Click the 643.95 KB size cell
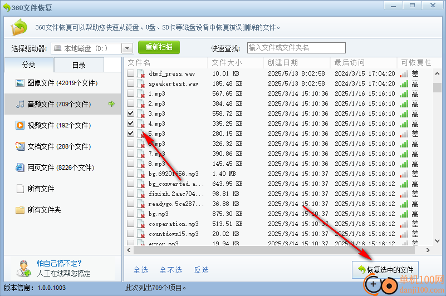 pyautogui.click(x=227, y=184)
